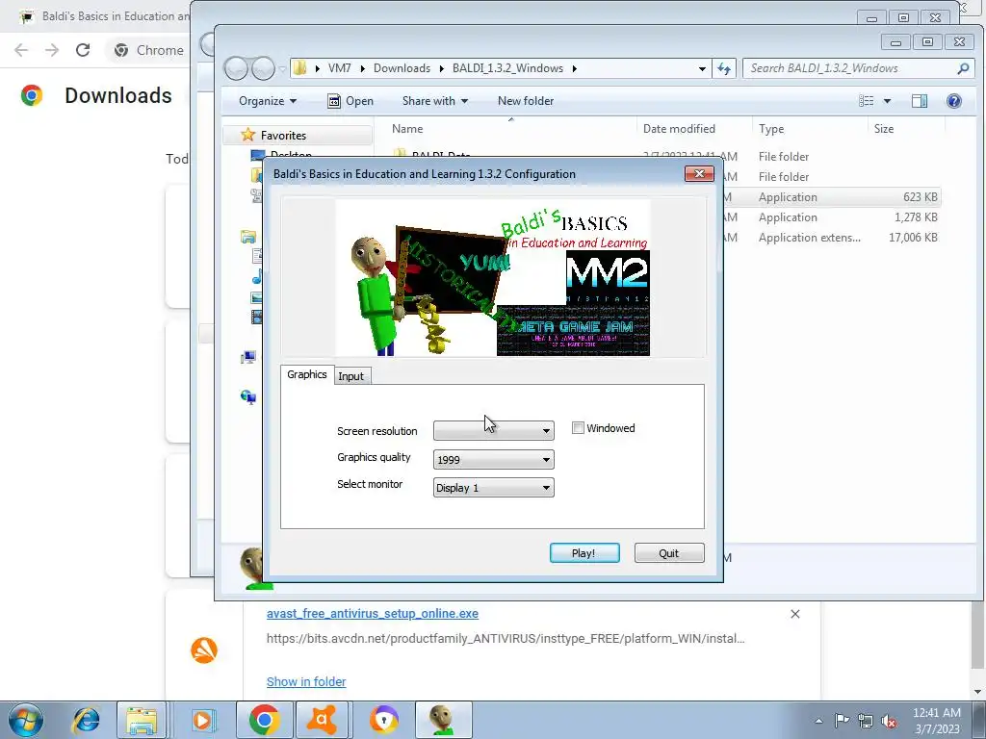
Task: Open the Windows Start menu
Action: [26, 720]
